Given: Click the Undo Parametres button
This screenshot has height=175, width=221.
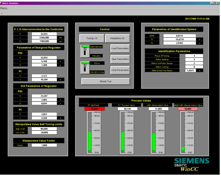Looking at the screenshot, I should [120, 70].
